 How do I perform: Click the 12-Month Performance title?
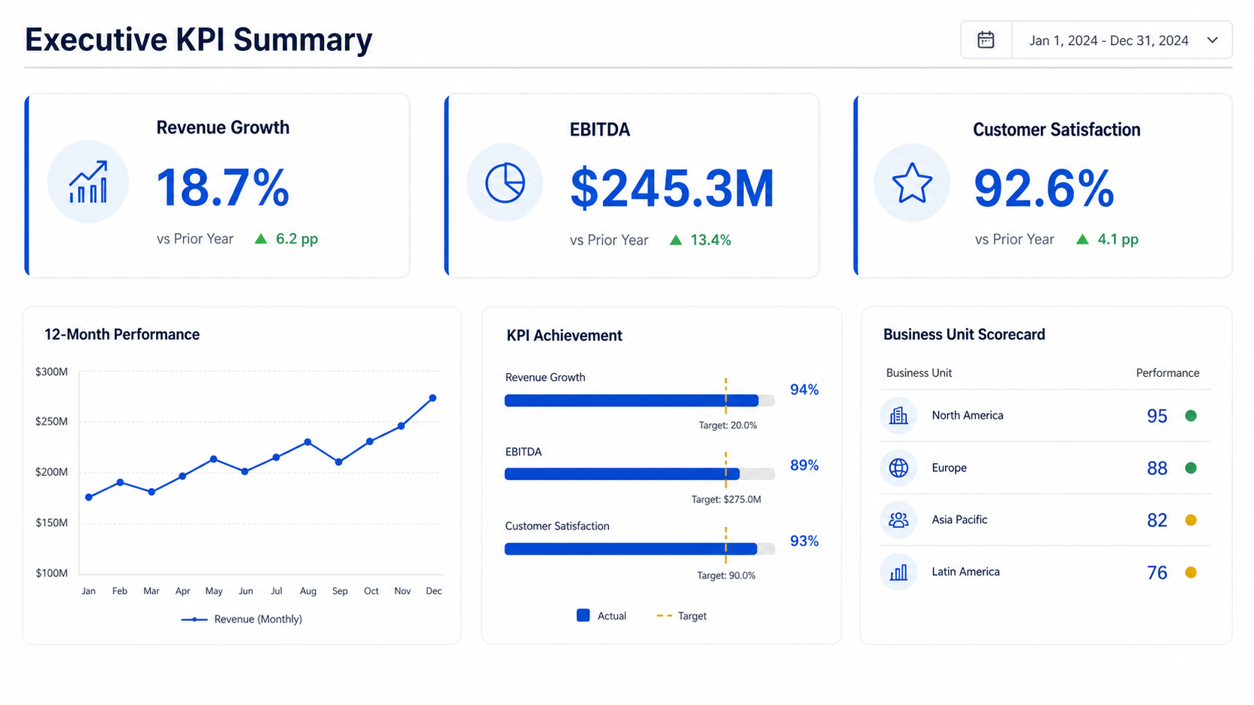click(121, 334)
